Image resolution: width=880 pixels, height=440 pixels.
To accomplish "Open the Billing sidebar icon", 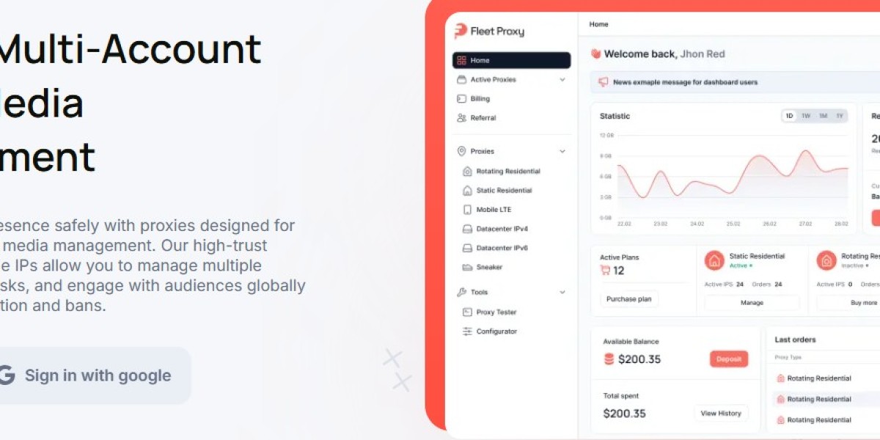I will 461,98.
